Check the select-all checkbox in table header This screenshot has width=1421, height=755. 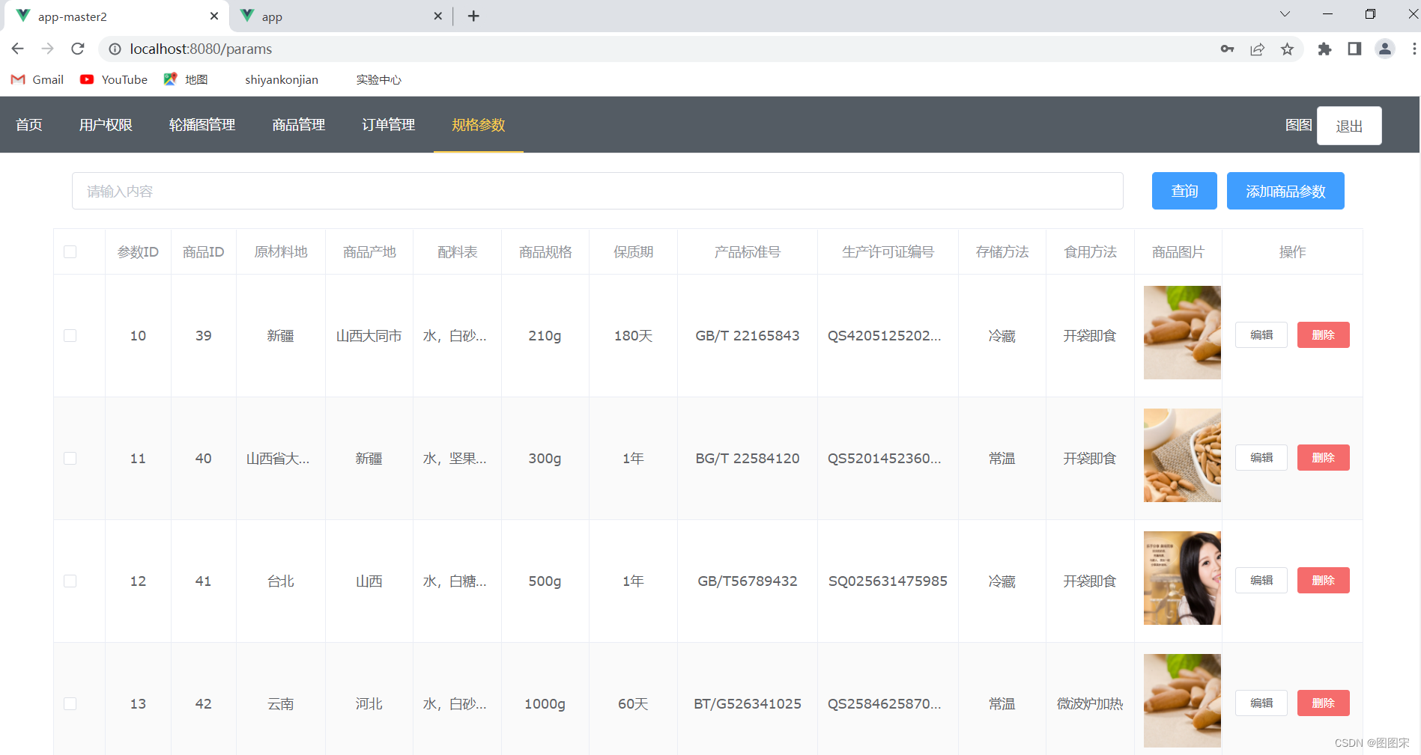coord(70,251)
